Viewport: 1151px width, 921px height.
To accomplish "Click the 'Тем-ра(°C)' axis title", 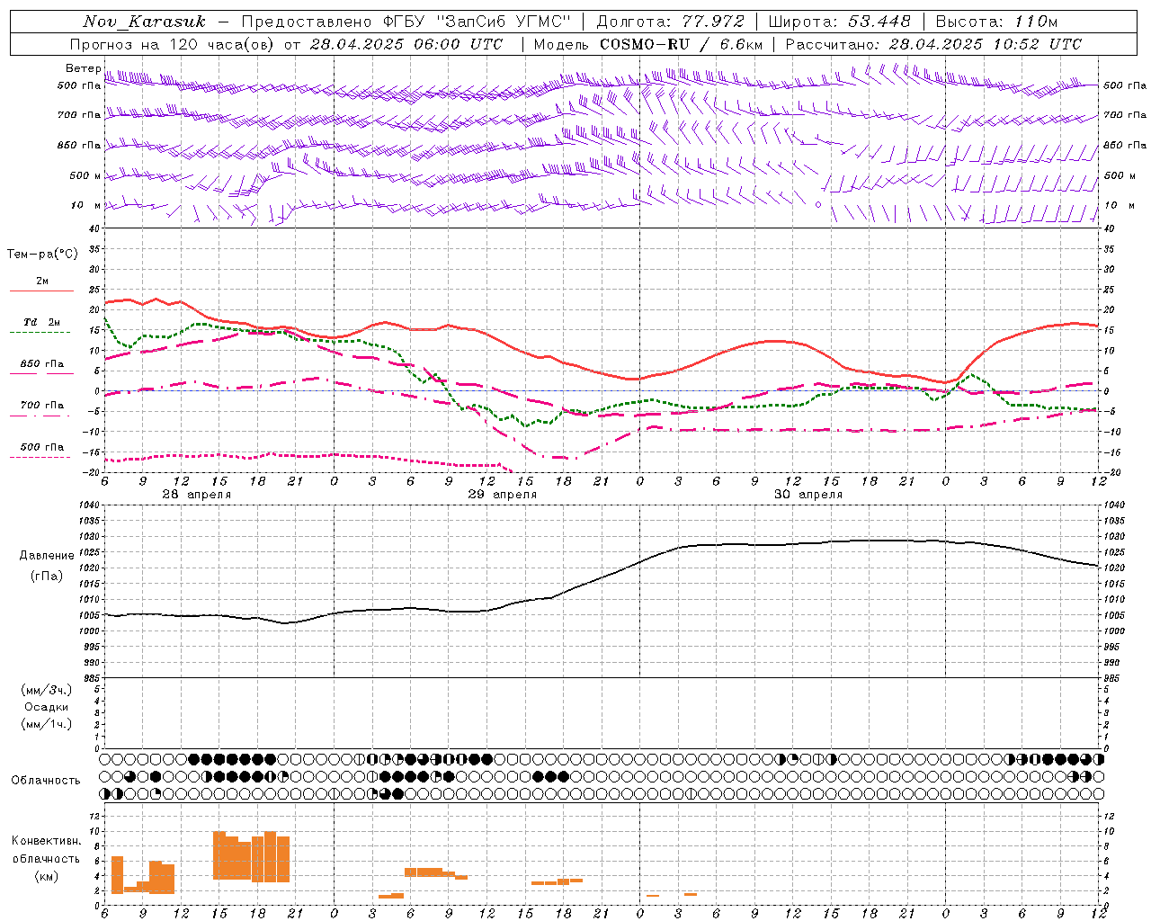I will click(x=42, y=255).
